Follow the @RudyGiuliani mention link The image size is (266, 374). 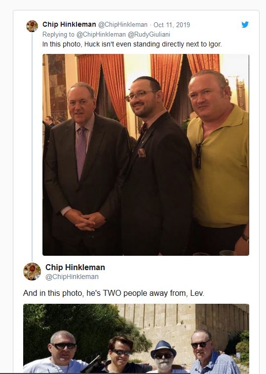click(149, 35)
